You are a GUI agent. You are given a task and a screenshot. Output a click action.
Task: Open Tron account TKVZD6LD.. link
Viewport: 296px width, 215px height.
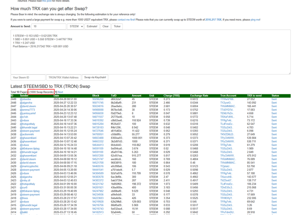pyautogui.click(x=227, y=134)
